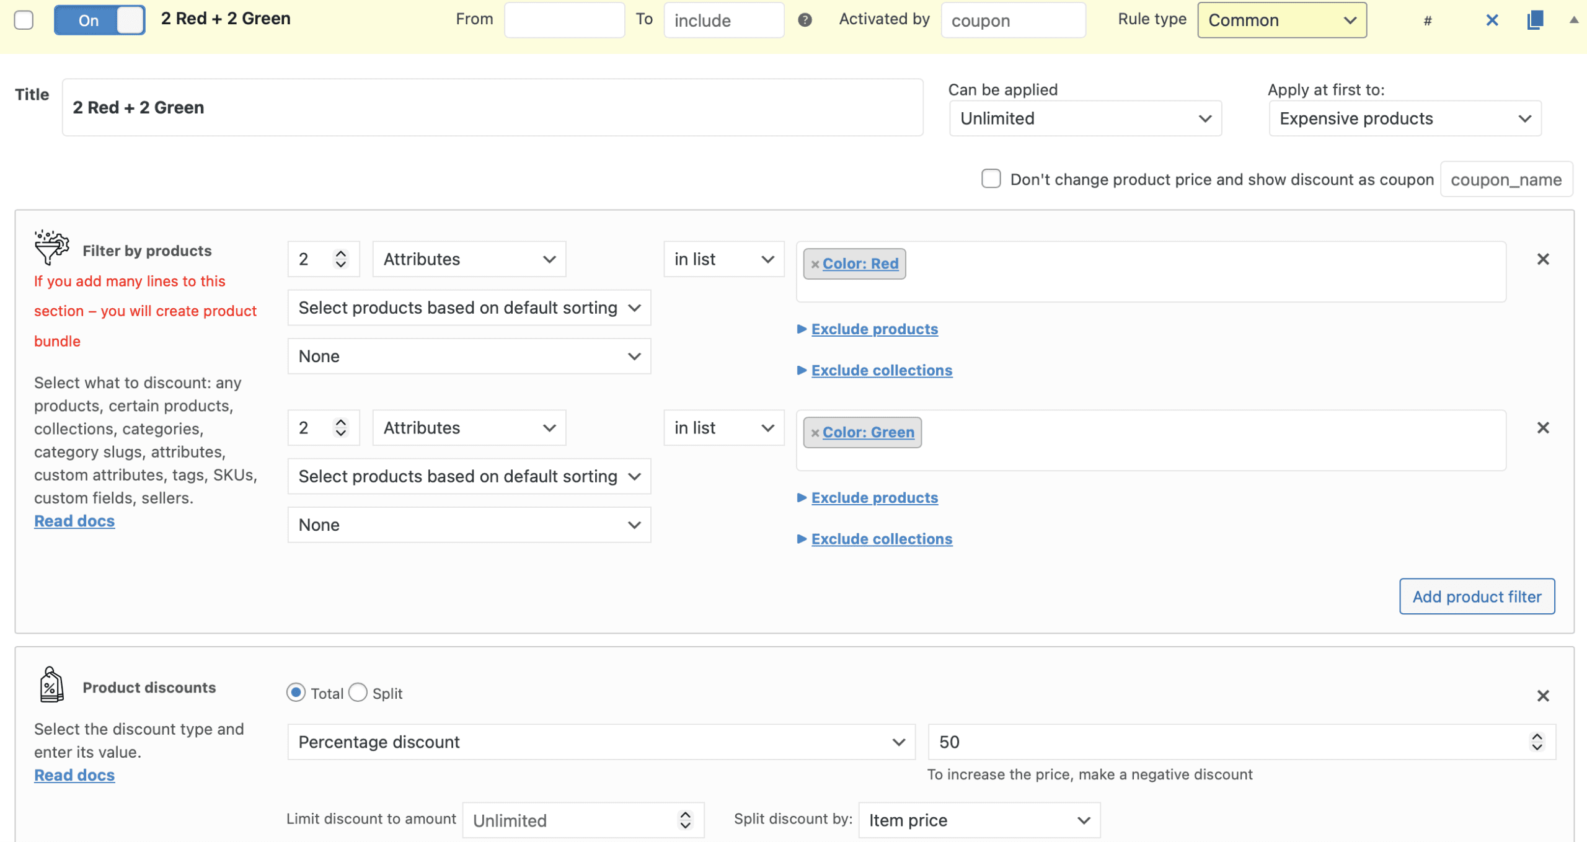Click the Add product filter button
Screen dimensions: 1587x842
pos(1476,596)
